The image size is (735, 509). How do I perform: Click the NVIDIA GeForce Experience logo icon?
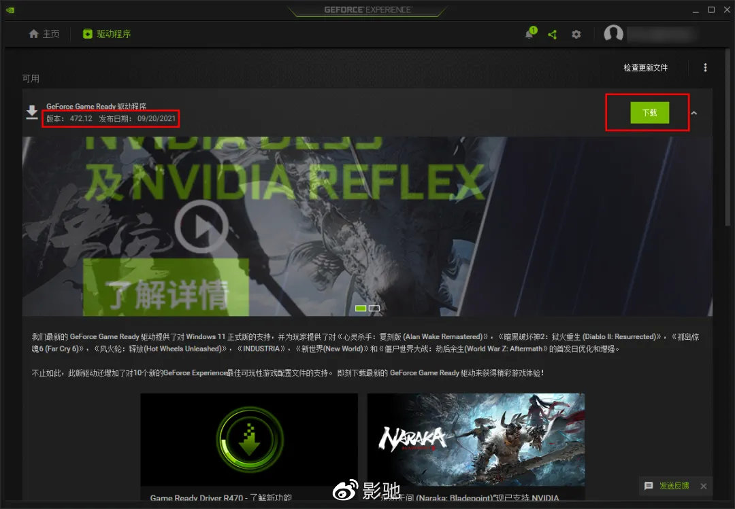click(x=10, y=10)
